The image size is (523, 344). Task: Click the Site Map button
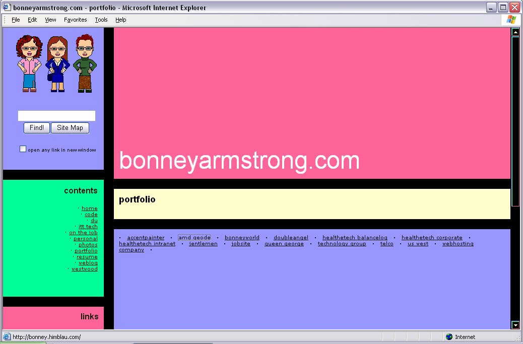70,128
